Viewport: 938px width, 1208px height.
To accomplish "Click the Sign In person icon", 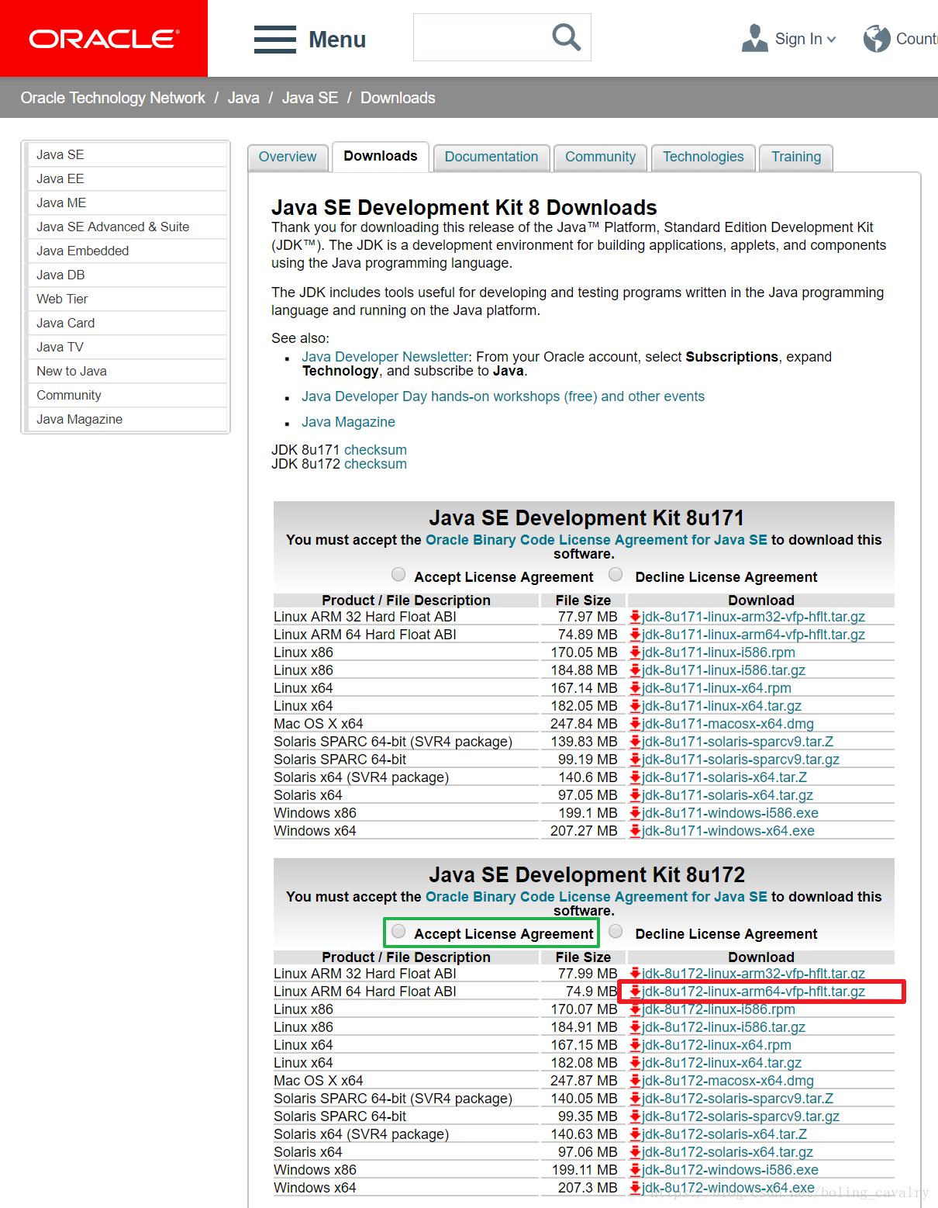I will click(753, 36).
